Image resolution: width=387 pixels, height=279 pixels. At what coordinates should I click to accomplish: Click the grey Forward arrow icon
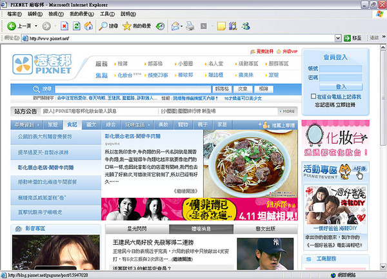point(46,26)
